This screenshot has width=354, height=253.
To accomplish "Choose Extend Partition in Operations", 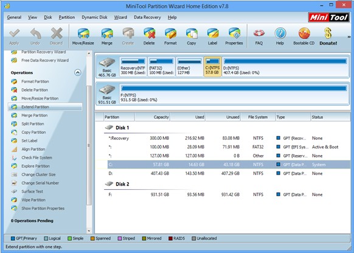I will (44, 107).
